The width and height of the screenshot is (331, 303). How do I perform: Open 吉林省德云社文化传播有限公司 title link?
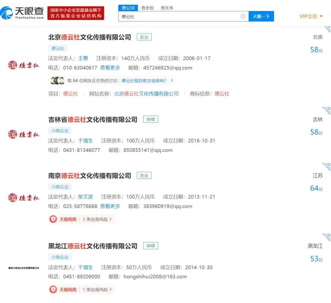click(93, 120)
